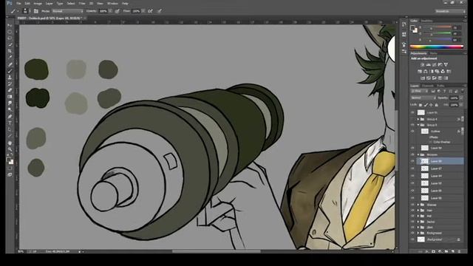Viewport: 473px width, 266px height.
Task: Enable airbrush-style build-up
Action: click(x=150, y=11)
